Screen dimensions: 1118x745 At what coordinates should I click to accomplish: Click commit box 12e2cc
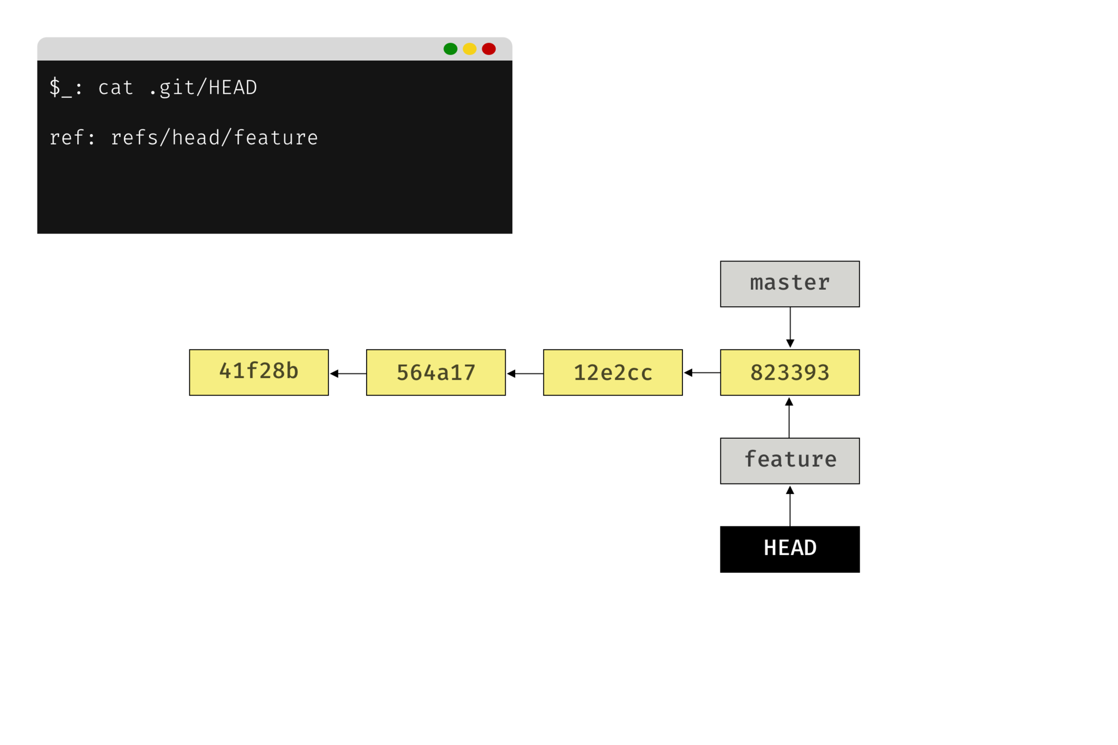tap(613, 372)
